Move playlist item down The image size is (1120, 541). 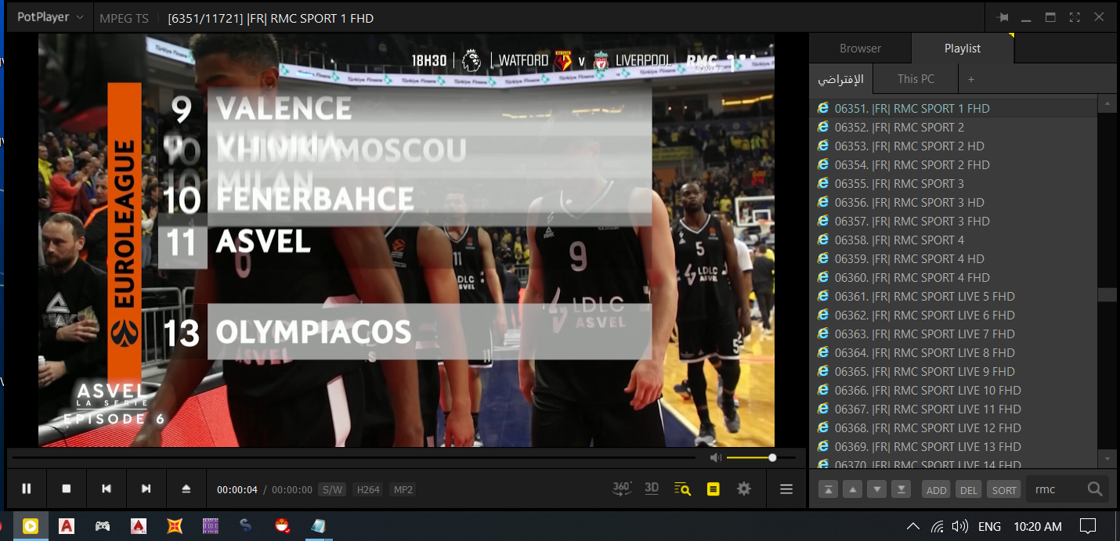click(x=877, y=490)
